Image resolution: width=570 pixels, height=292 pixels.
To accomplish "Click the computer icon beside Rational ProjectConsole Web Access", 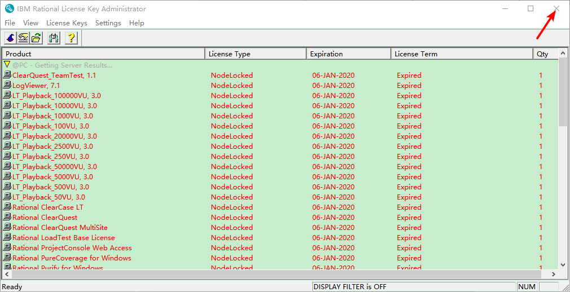I will click(x=7, y=248).
